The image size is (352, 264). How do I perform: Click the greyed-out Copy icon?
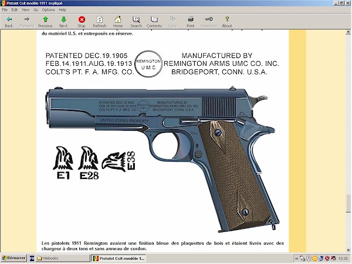pos(172,22)
